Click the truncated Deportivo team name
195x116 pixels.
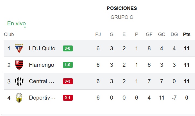[x=42, y=98]
